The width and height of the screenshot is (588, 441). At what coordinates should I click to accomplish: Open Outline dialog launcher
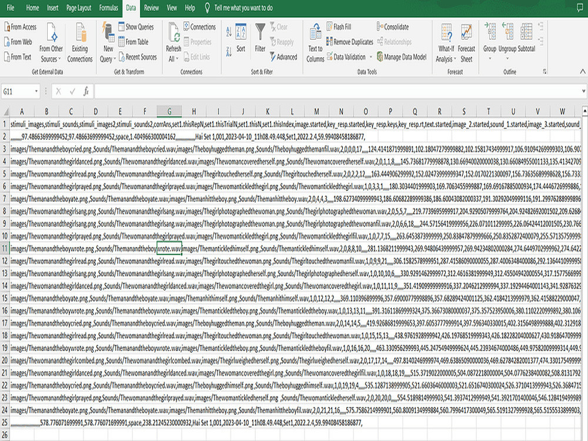[x=544, y=71]
